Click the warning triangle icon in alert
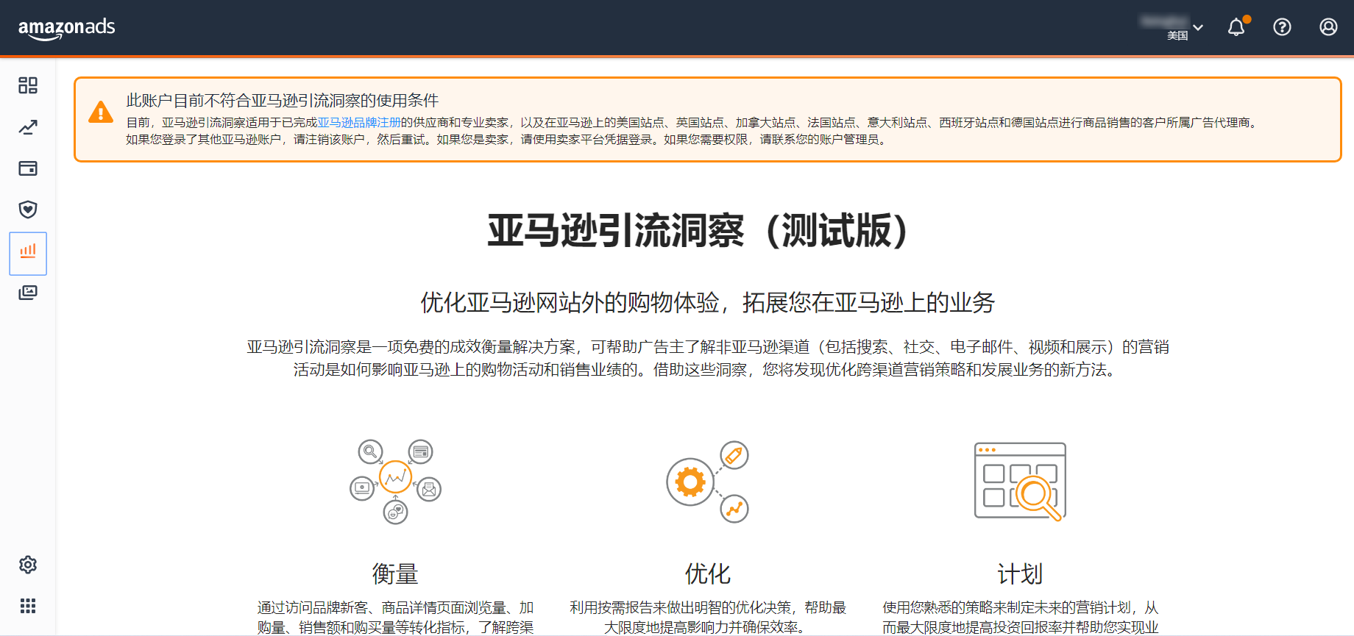 101,112
